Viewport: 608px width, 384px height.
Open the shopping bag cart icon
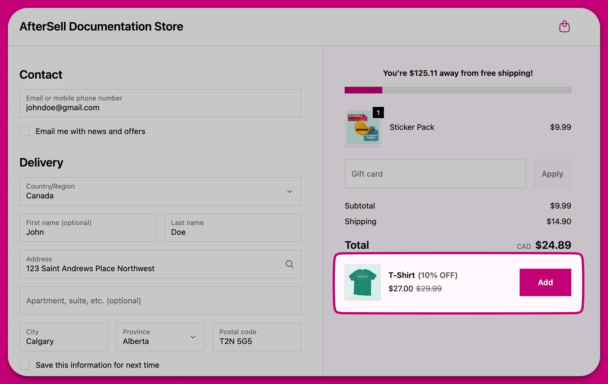[x=564, y=27]
